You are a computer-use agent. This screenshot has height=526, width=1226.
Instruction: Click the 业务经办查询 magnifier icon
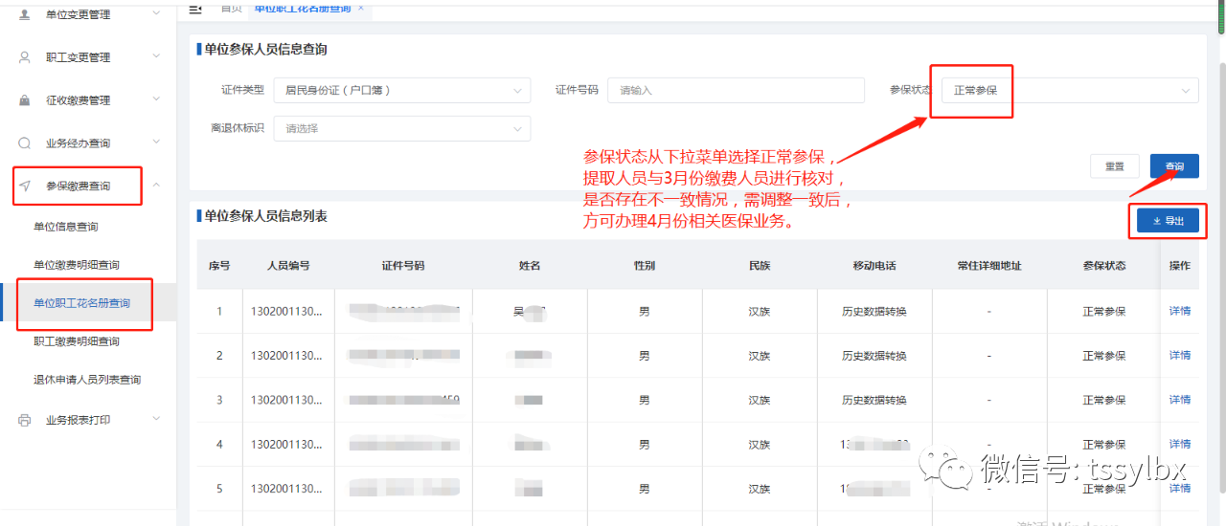[x=25, y=143]
